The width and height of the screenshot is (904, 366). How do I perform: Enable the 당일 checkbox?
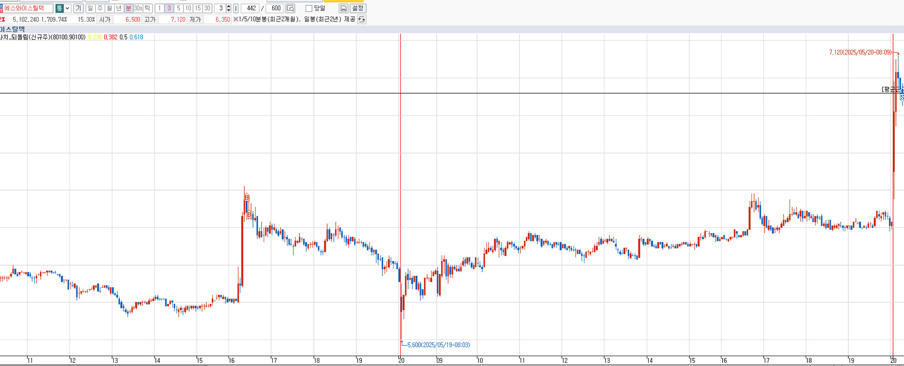309,8
